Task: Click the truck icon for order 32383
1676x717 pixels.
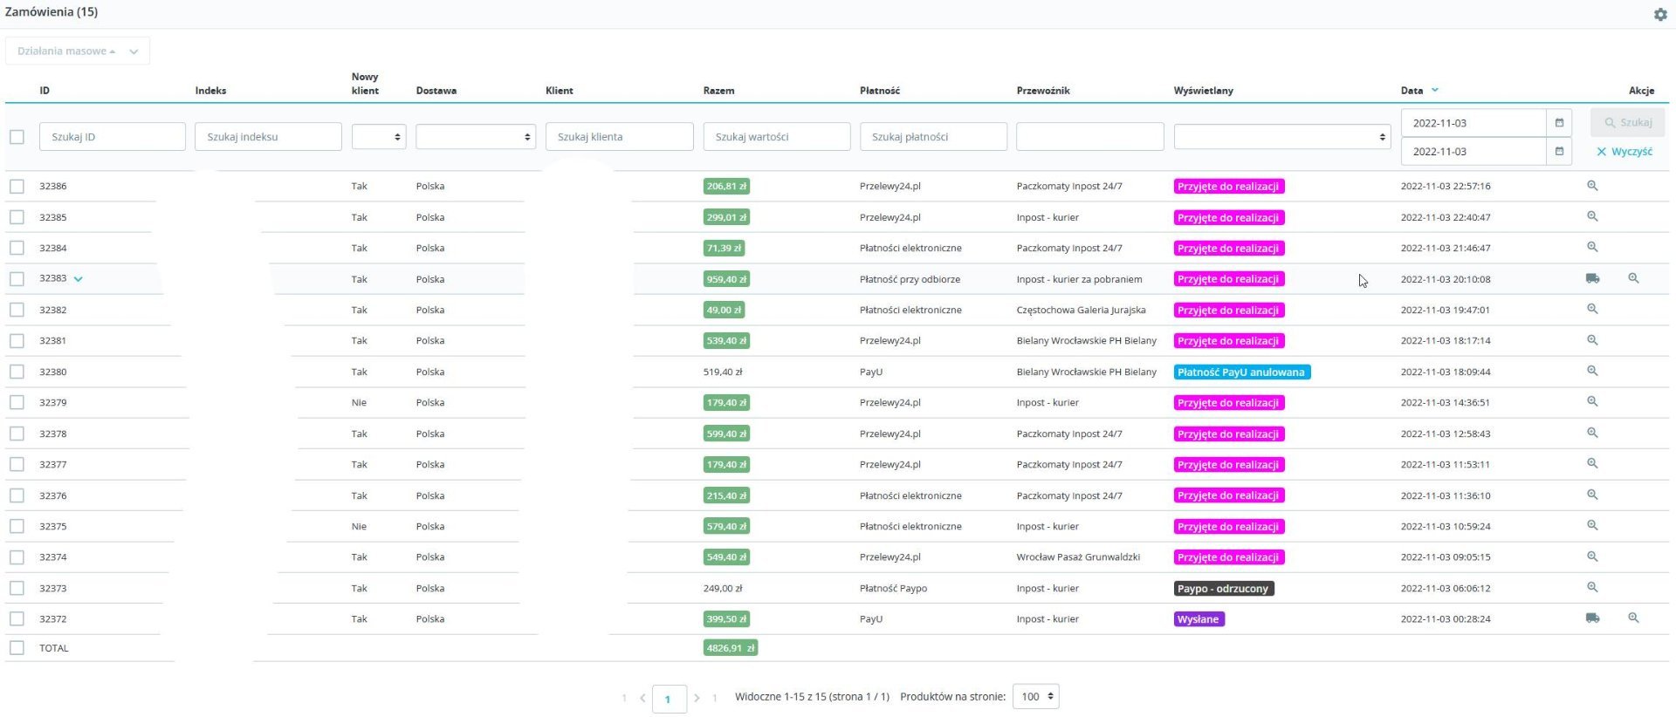Action: [1592, 279]
